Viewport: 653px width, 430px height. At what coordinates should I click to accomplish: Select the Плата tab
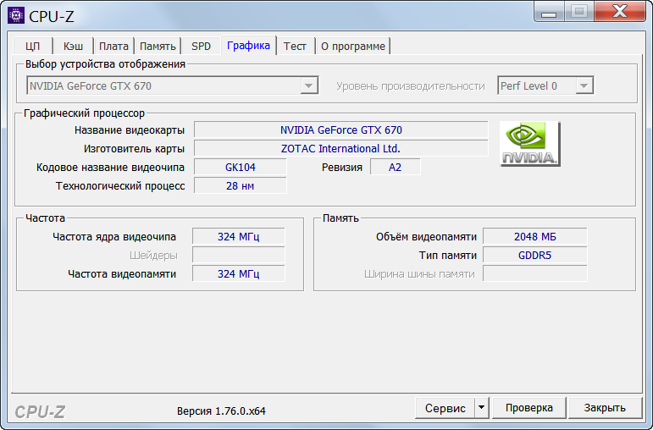tap(113, 47)
